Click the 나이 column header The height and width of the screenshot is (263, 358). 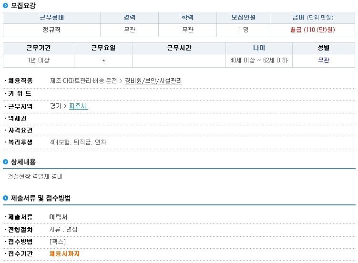(x=259, y=48)
